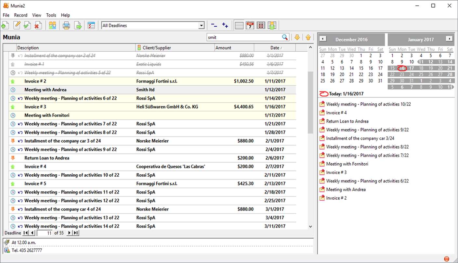Go to the first deadline record
This screenshot has width=458, height=263.
click(26, 233)
